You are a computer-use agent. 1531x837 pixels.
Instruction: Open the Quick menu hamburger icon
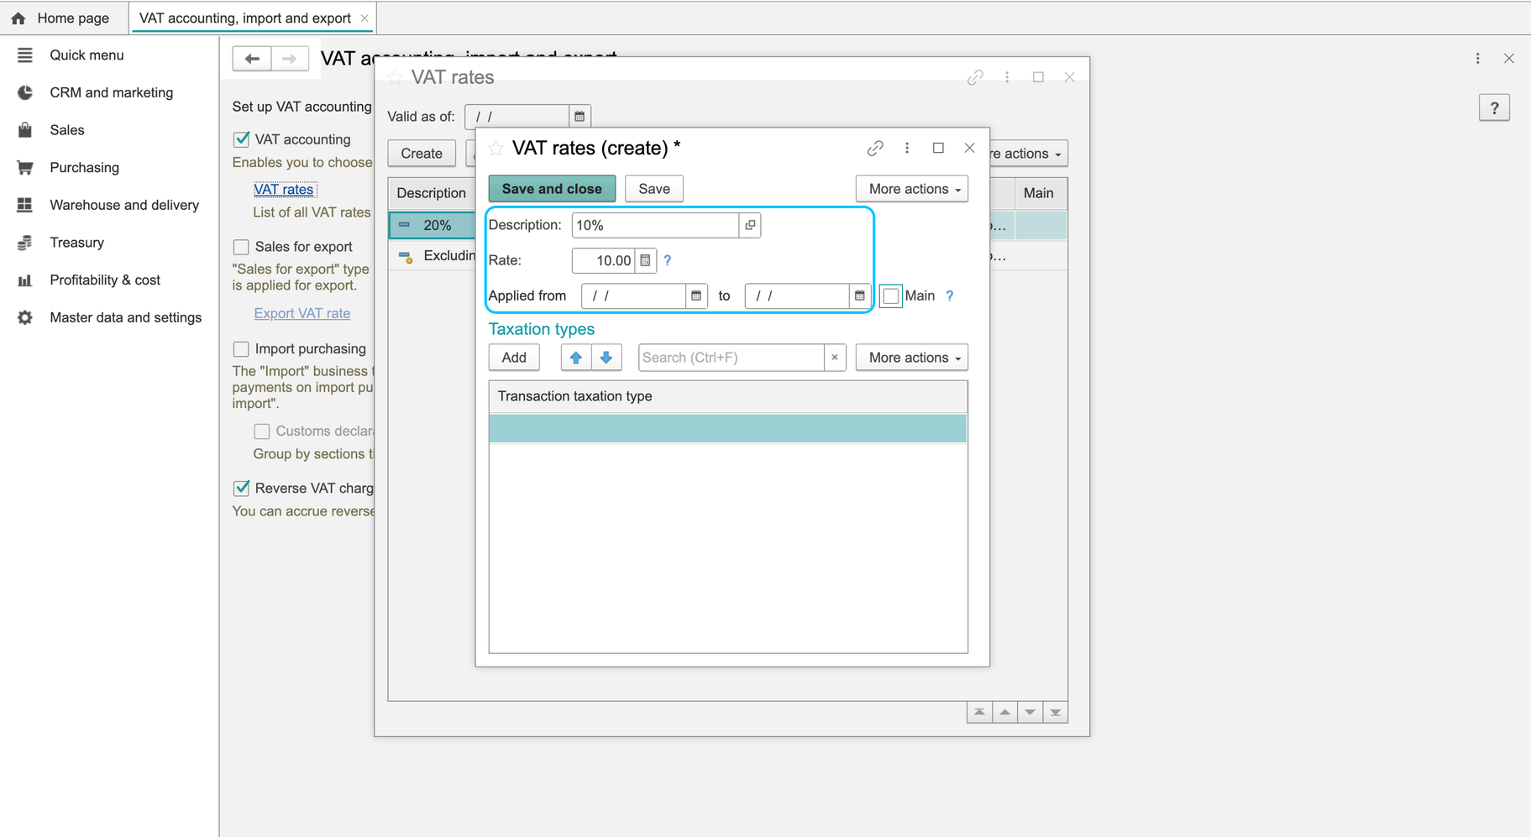click(24, 55)
